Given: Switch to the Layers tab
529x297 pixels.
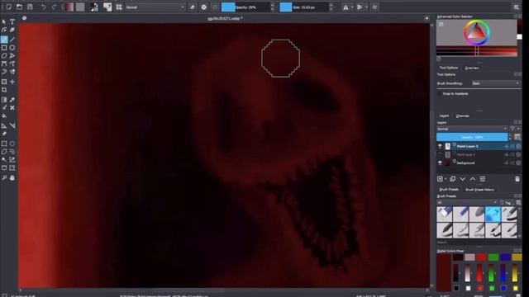Looking at the screenshot, I should (444, 115).
